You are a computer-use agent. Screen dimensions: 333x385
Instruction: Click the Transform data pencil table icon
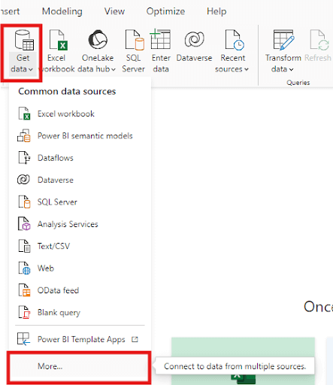(x=283, y=40)
